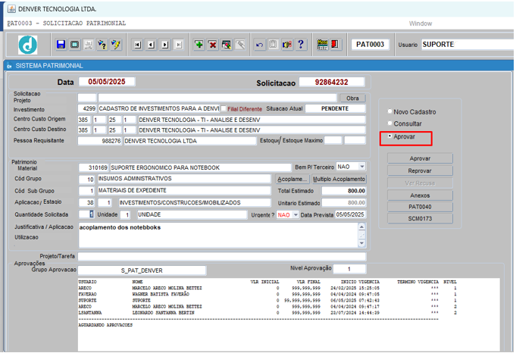Click the Multiplo Acoplamento button
The height and width of the screenshot is (353, 516).
[x=339, y=179]
